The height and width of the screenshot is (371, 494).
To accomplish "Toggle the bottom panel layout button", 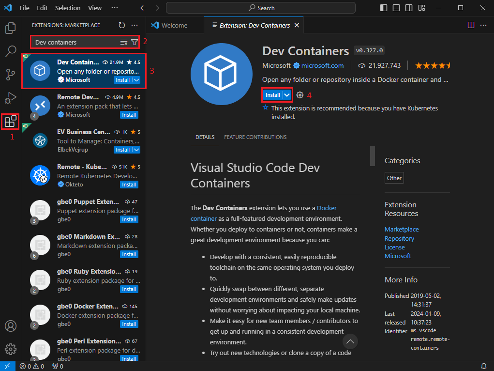I will click(396, 8).
